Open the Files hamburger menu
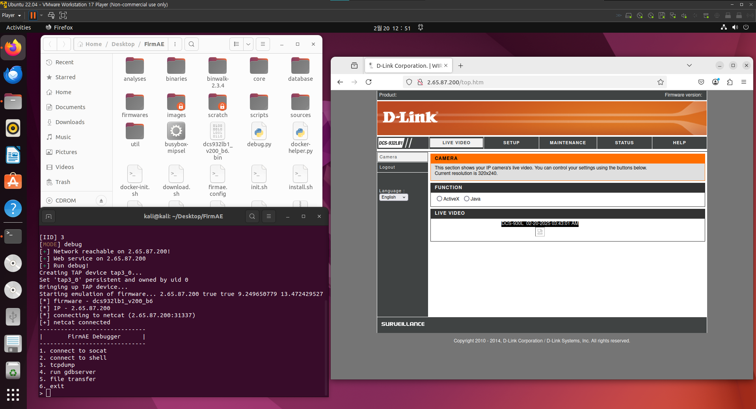 tap(263, 44)
